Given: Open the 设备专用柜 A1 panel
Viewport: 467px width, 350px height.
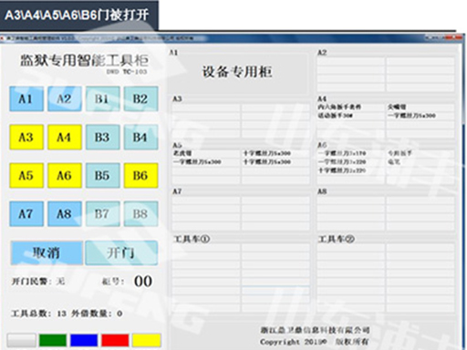Looking at the screenshot, I should 238,73.
